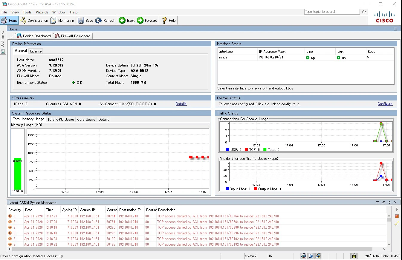Screen dimensions: 402x260
Task: Switch to the Device Dashboard tab
Action: (x=34, y=36)
